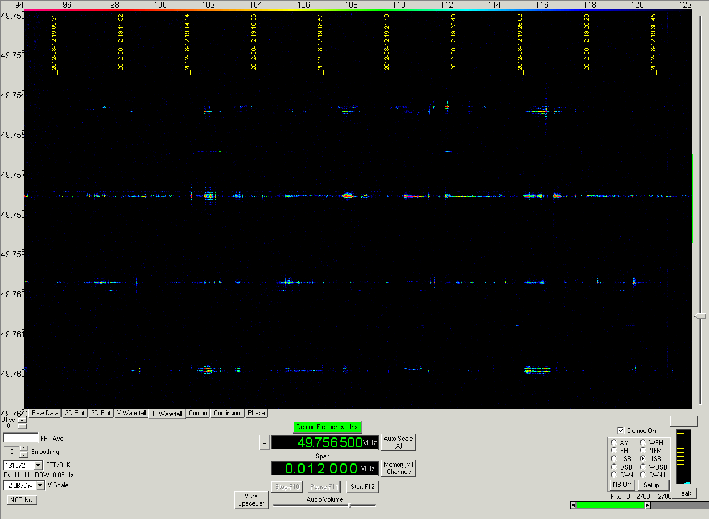Open the demodulator Setup... dialog
This screenshot has width=710, height=520.
tap(653, 485)
